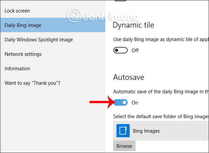Open Want to say "Thank you"? page
Screen dimensions: 209x153
pyautogui.click(x=53, y=83)
